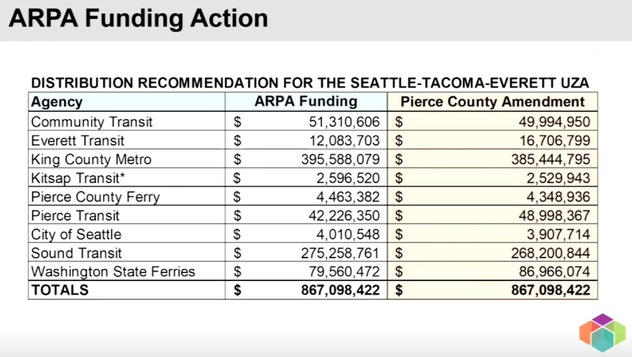Select the Sound Transit row label

point(76,253)
